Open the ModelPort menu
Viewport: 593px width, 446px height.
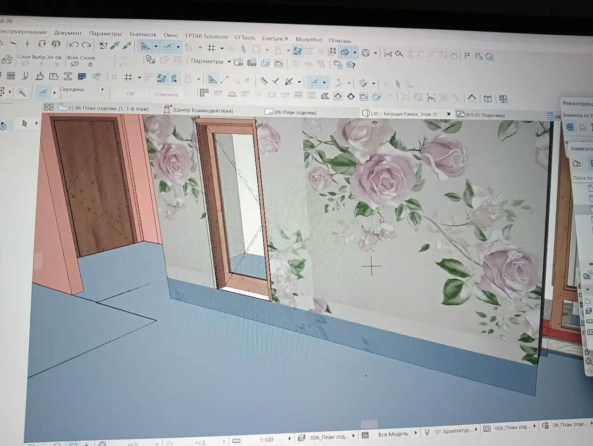(309, 39)
